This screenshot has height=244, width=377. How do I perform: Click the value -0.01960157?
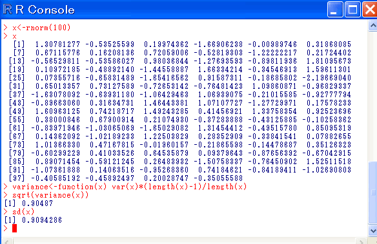click(x=164, y=145)
